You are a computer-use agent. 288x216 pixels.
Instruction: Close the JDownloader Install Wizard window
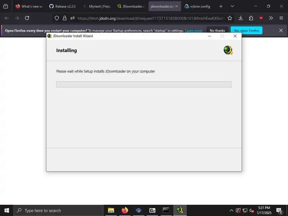coord(235,36)
